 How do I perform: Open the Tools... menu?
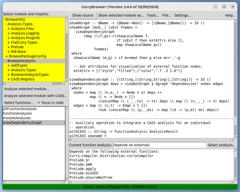pos(153,15)
